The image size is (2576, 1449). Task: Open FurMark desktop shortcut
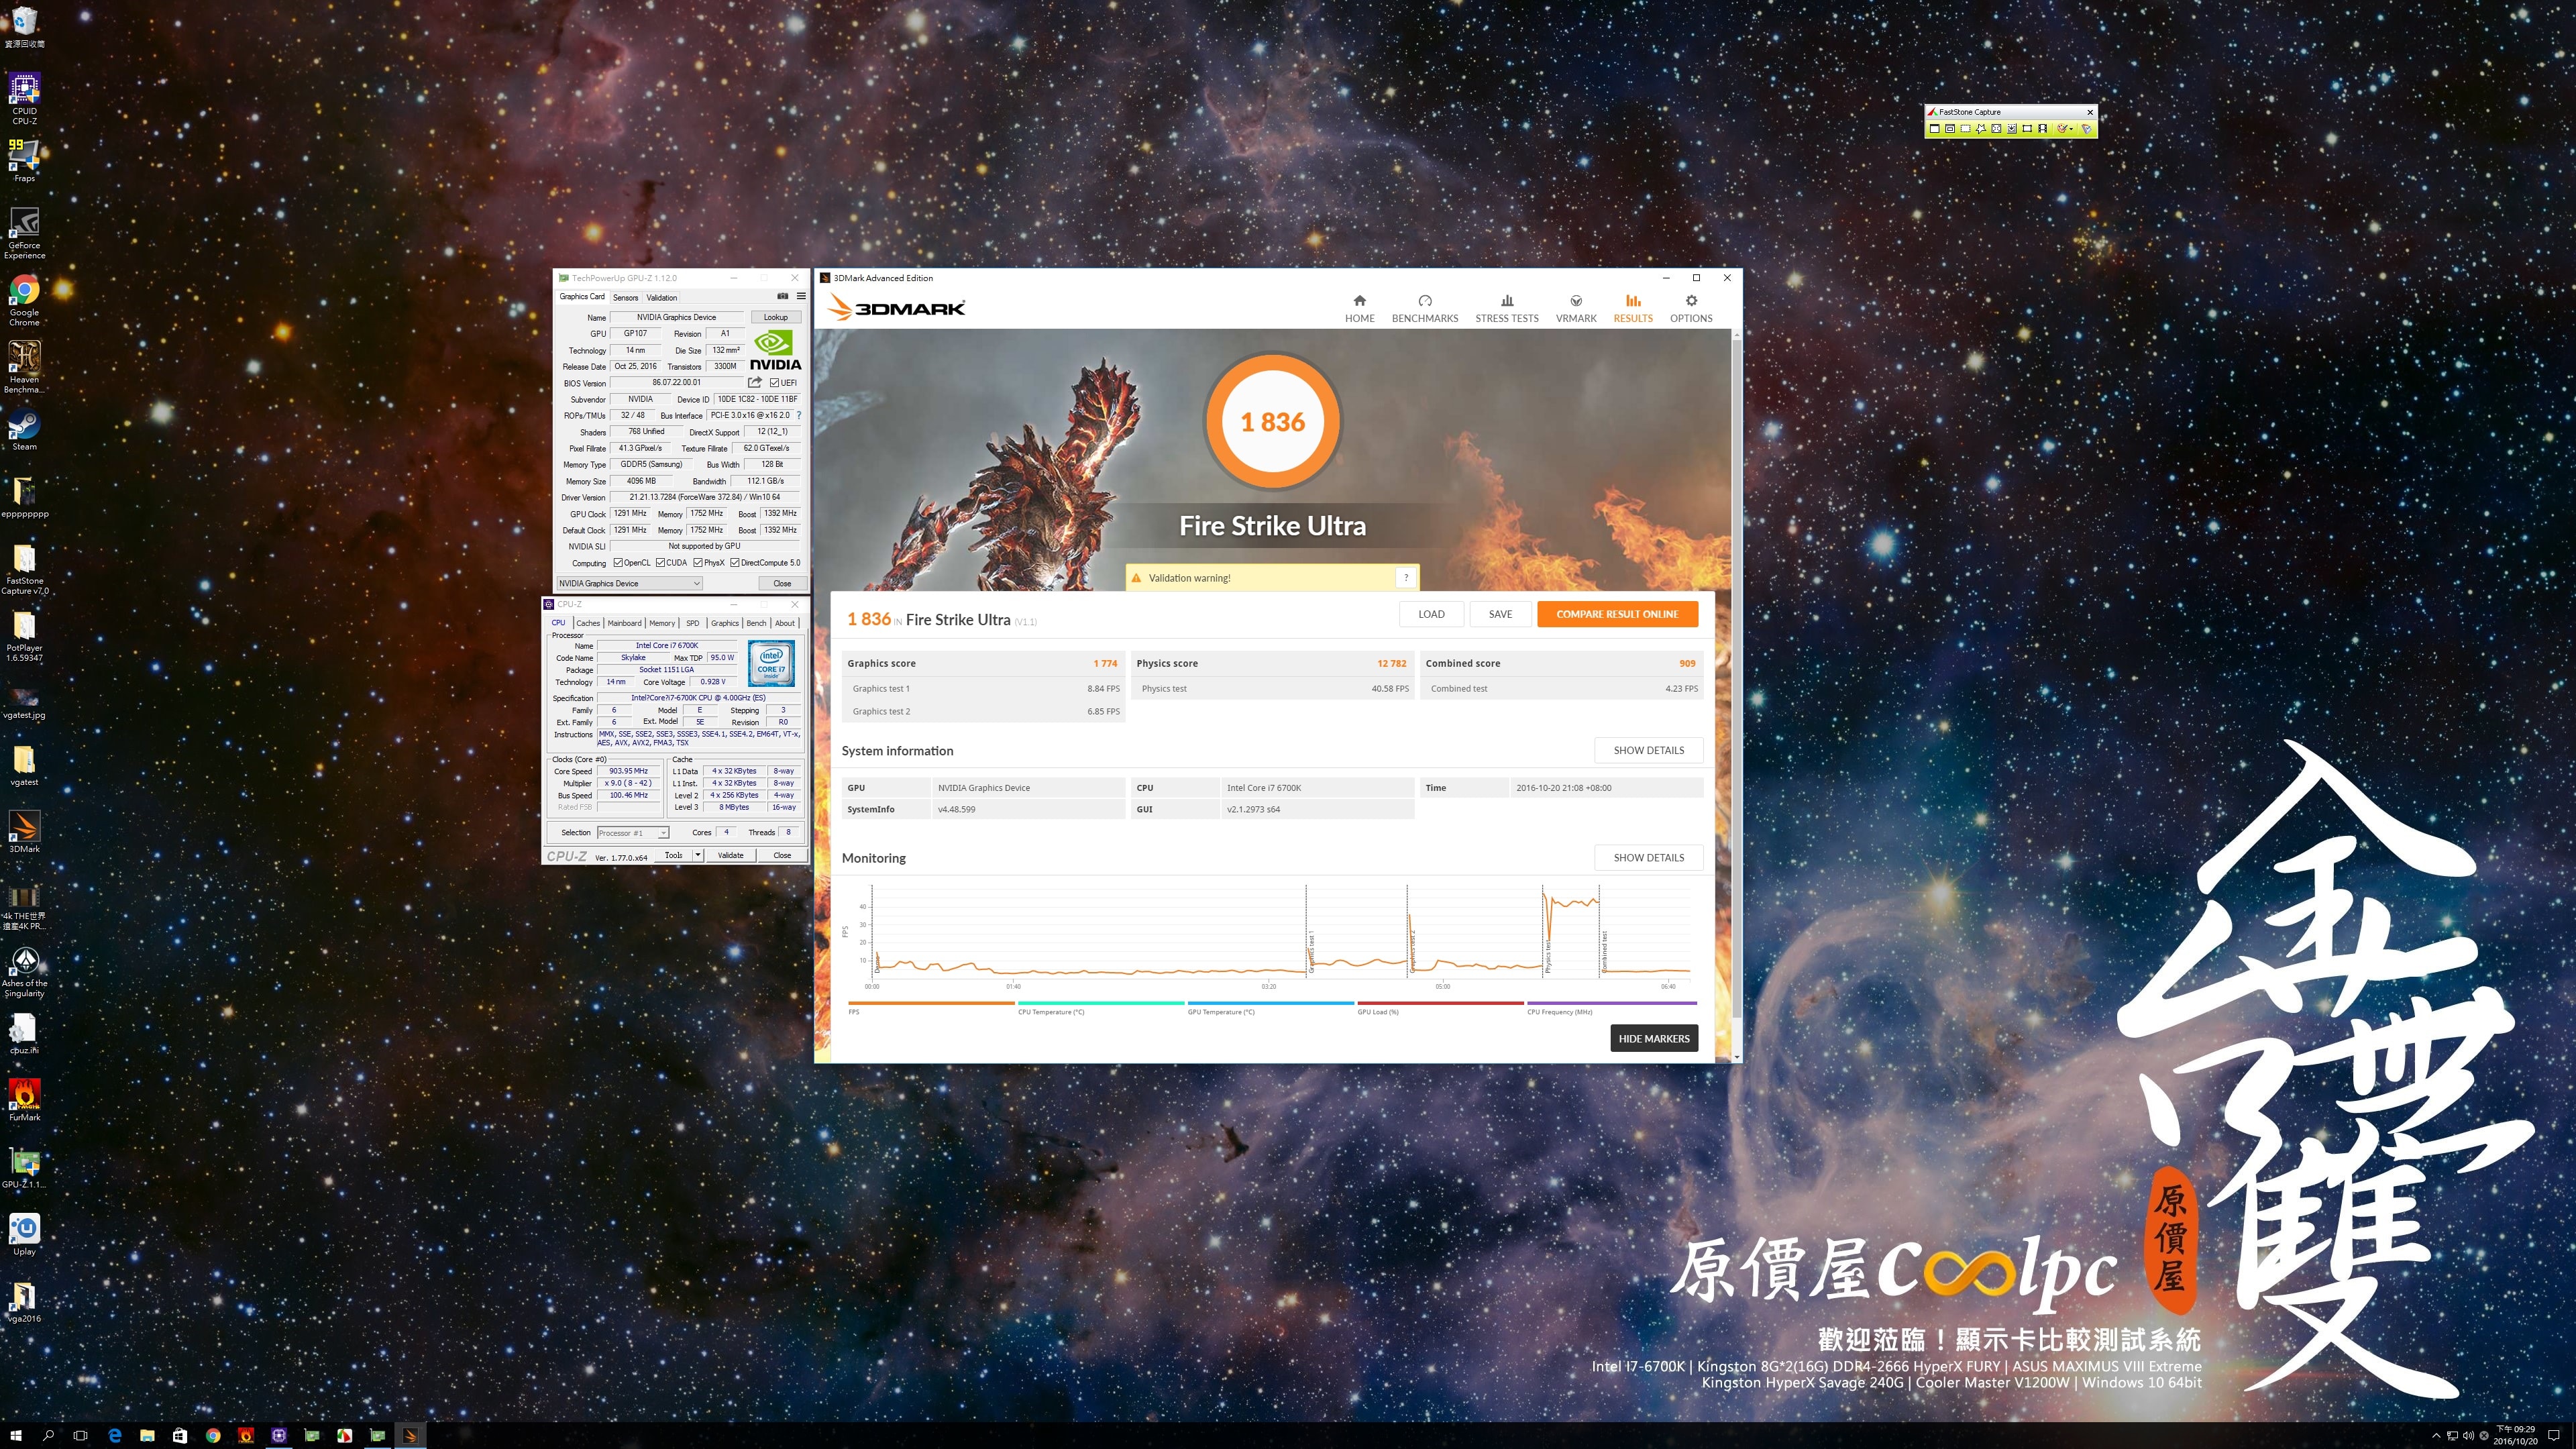pos(25,1099)
